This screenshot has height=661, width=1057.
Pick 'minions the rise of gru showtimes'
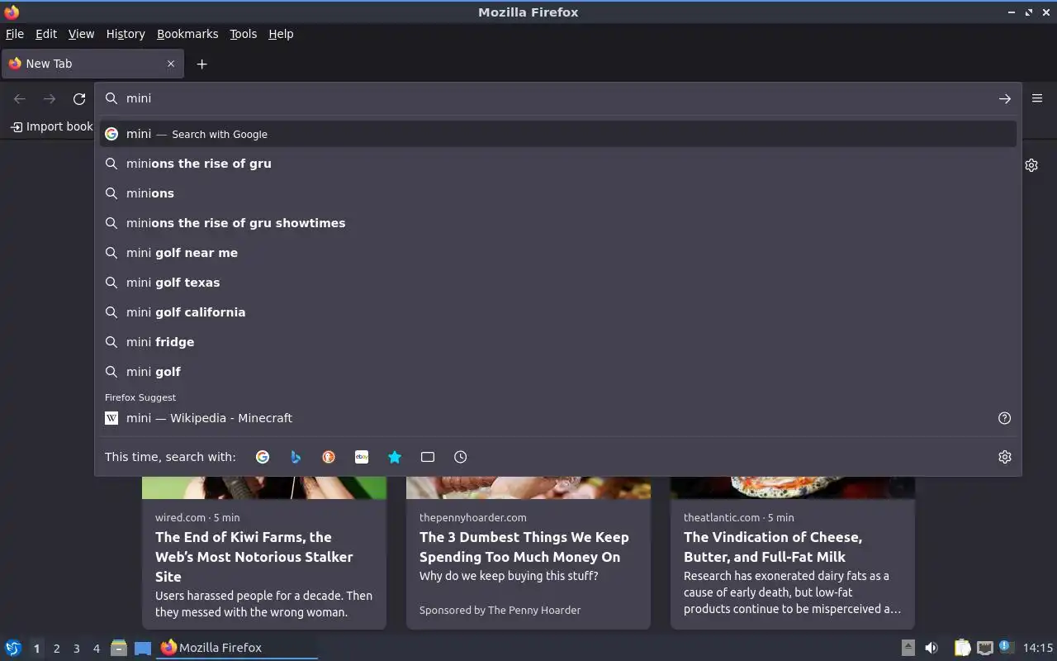[558, 223]
